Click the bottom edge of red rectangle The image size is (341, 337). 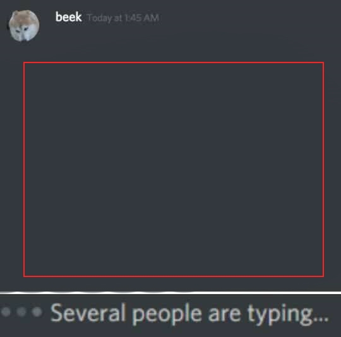(x=174, y=276)
